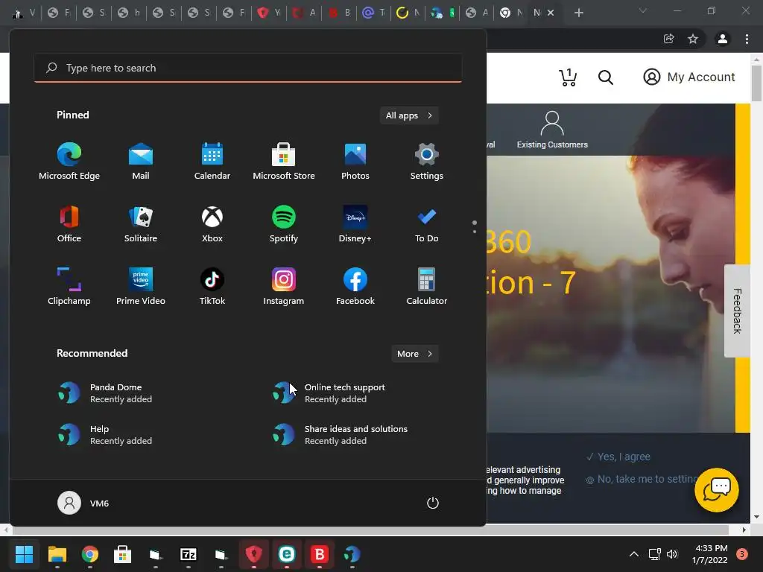The height and width of the screenshot is (572, 763).
Task: Open 7-Zip from the taskbar
Action: [x=189, y=554]
